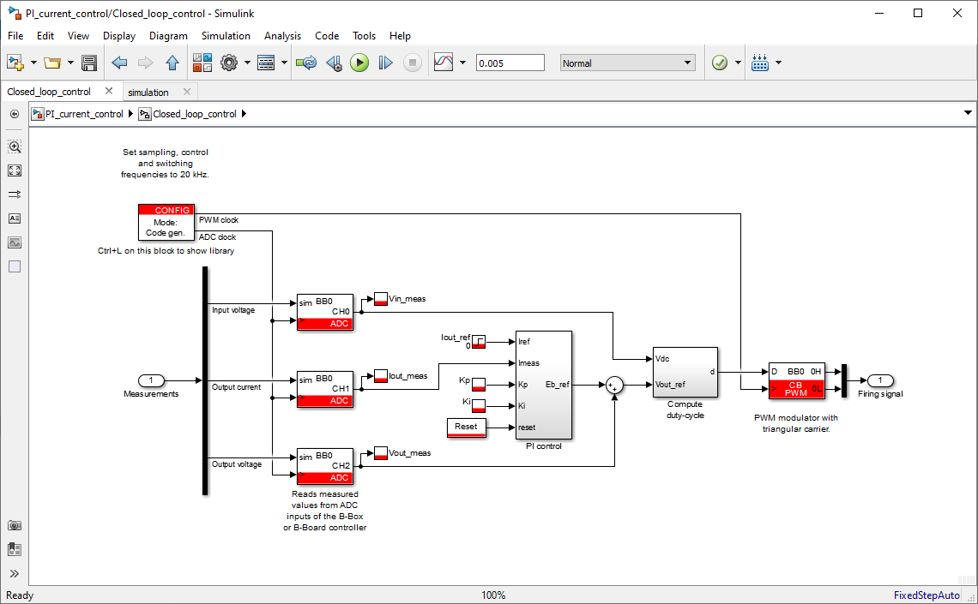Toggle the area box tool in palette
The width and height of the screenshot is (978, 604).
coord(15,266)
